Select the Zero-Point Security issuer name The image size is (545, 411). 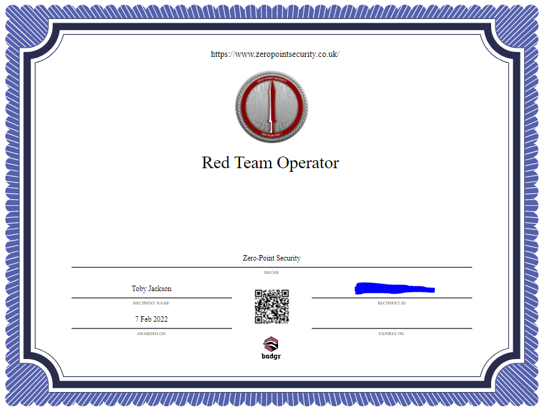tap(271, 257)
